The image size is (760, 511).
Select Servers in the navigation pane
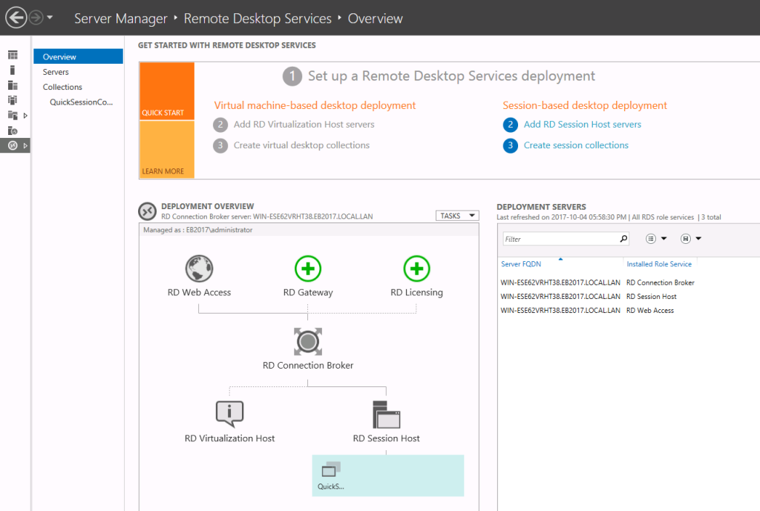pos(56,72)
